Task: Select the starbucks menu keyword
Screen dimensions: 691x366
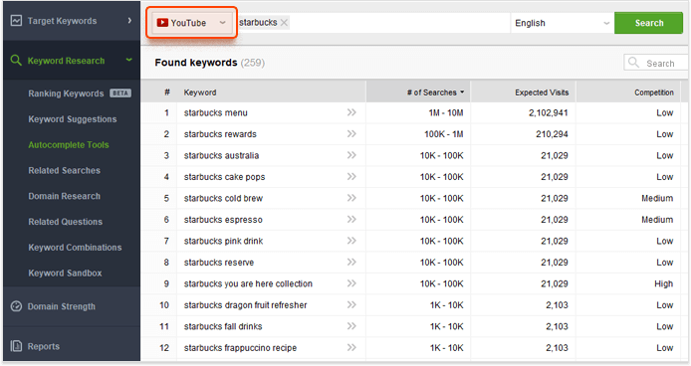Action: 215,112
